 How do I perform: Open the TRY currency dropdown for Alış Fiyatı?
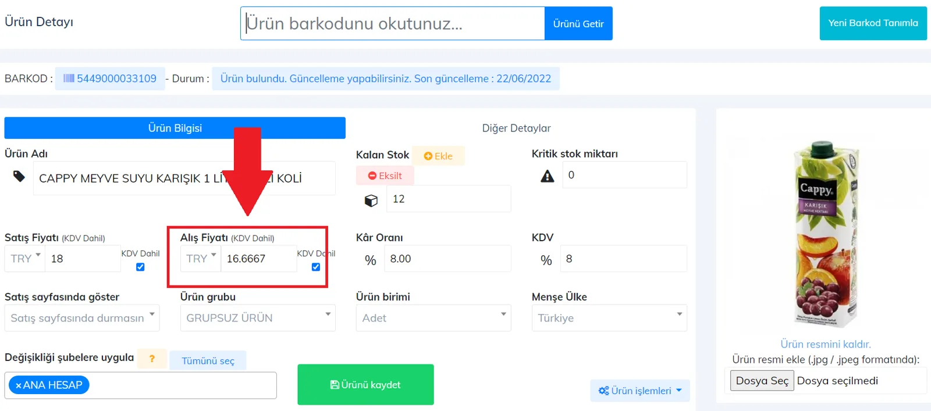(200, 259)
